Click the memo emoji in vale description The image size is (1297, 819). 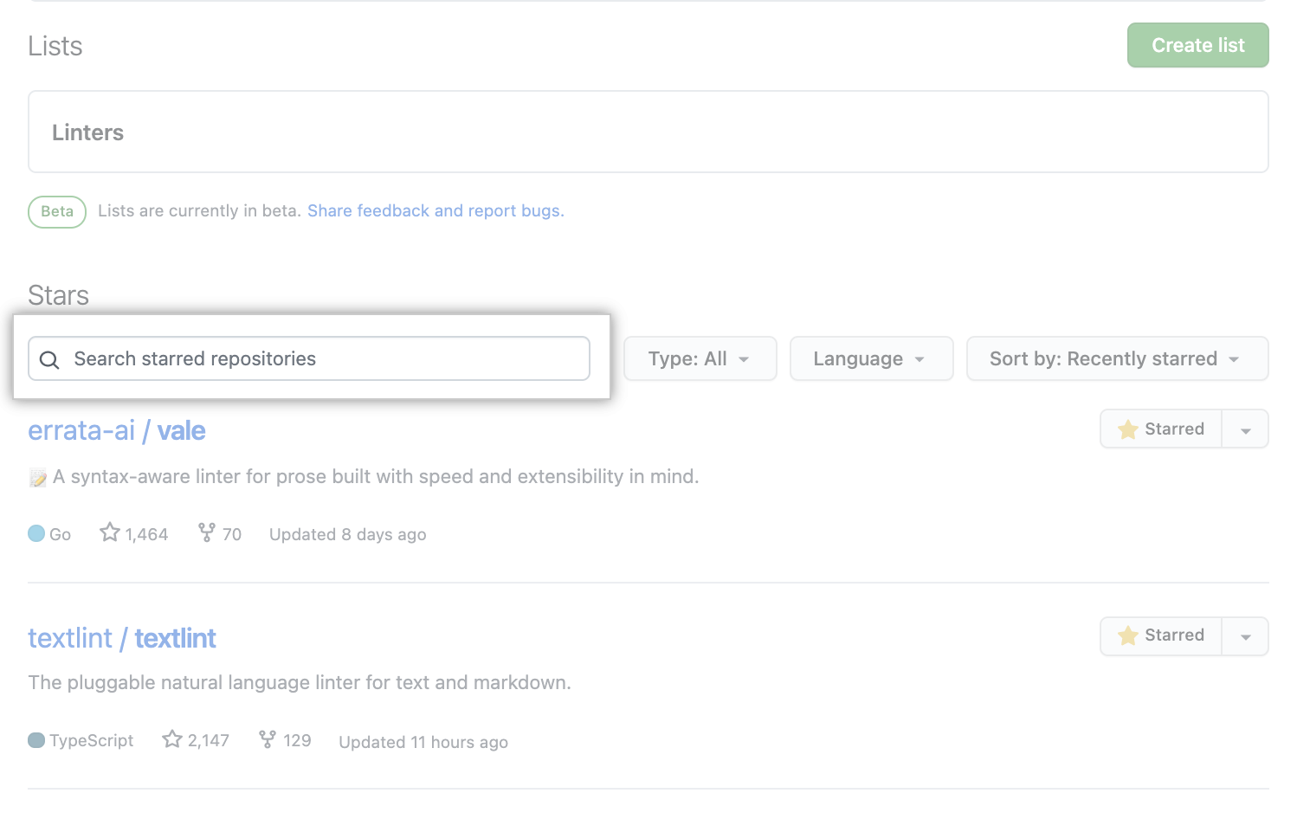click(38, 477)
